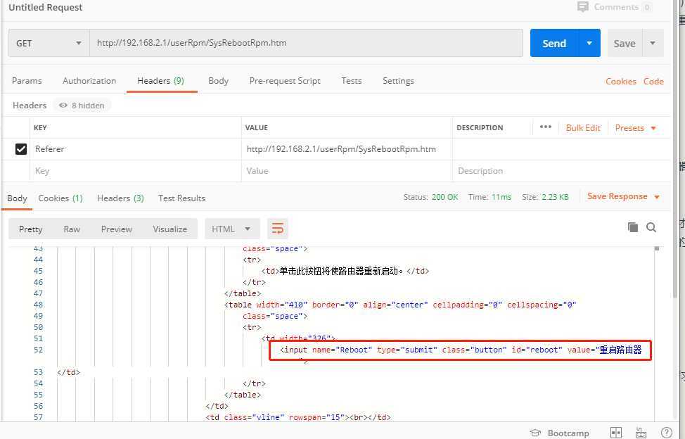Click the three-dots column options icon

coord(545,127)
